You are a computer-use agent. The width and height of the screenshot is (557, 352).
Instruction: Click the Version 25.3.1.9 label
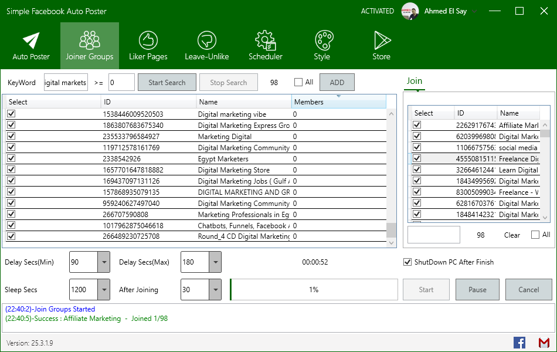[x=30, y=343]
